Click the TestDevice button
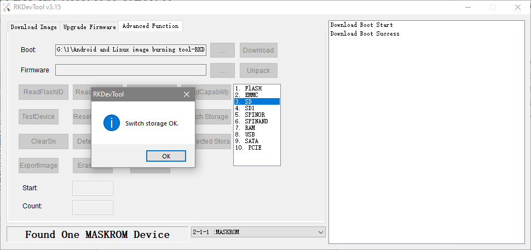531x250 pixels. click(x=38, y=117)
